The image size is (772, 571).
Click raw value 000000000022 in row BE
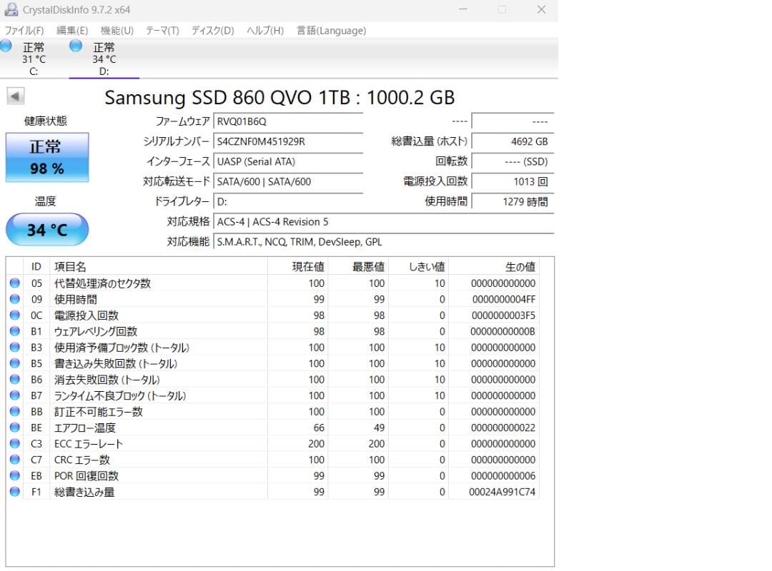(x=503, y=428)
